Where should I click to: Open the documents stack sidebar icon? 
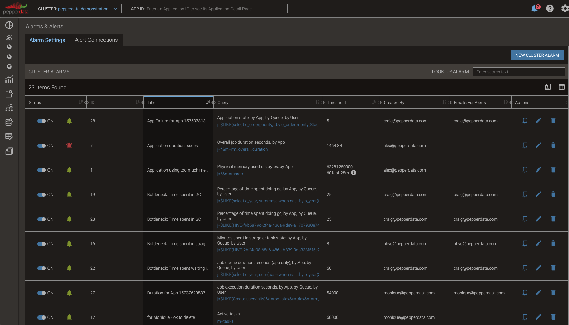click(x=9, y=151)
